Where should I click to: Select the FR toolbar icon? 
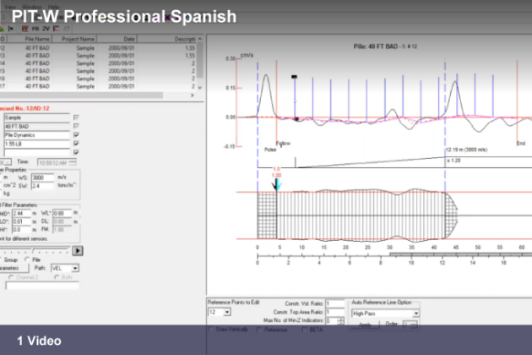35,29
